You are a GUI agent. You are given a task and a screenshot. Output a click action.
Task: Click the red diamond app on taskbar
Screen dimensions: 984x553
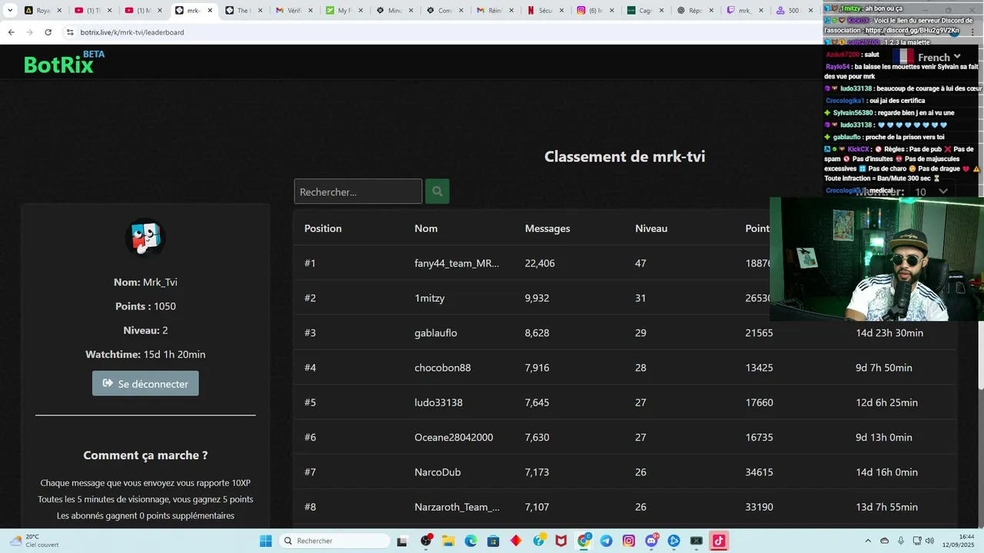tap(516, 541)
